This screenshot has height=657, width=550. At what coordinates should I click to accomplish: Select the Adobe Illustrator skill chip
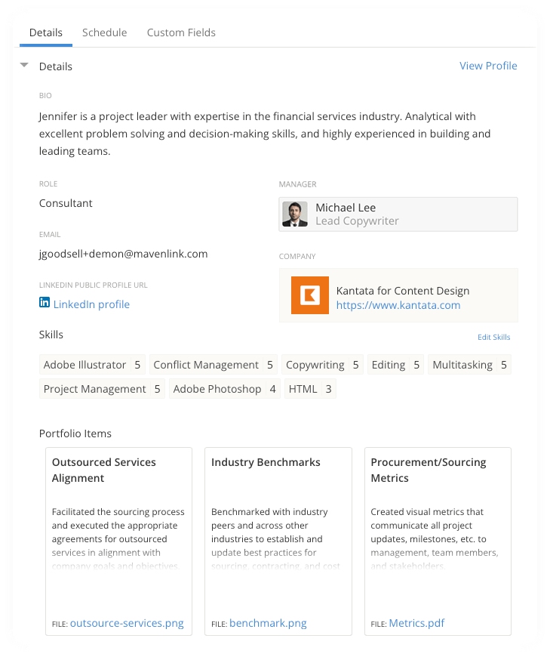[x=92, y=365]
